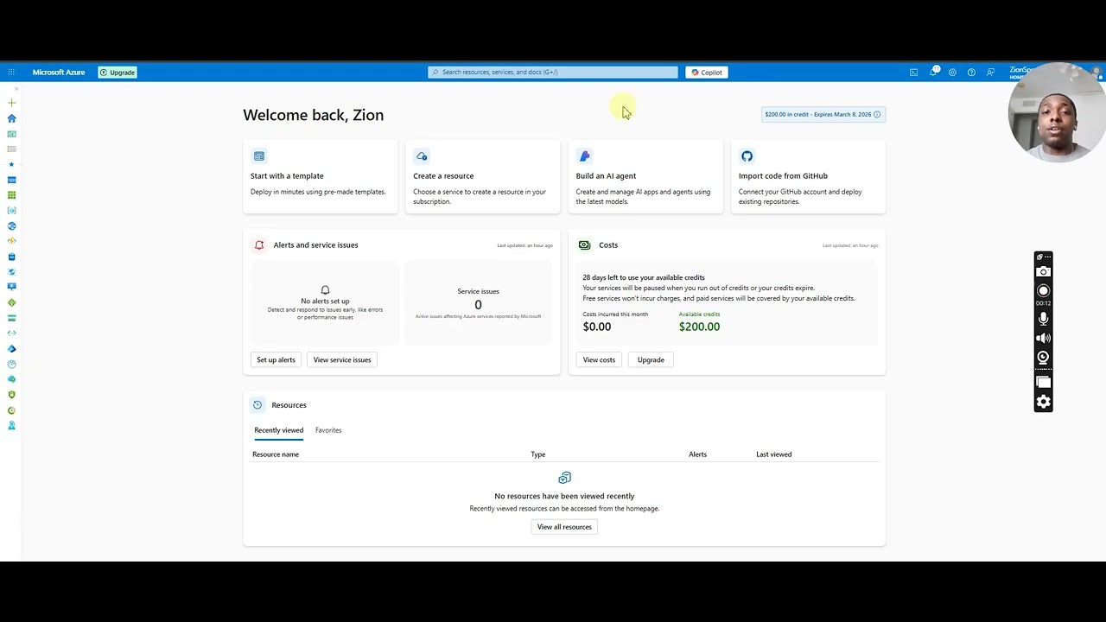Expand the sidebar with double-chevron
The width and height of the screenshot is (1106, 622).
click(x=16, y=89)
